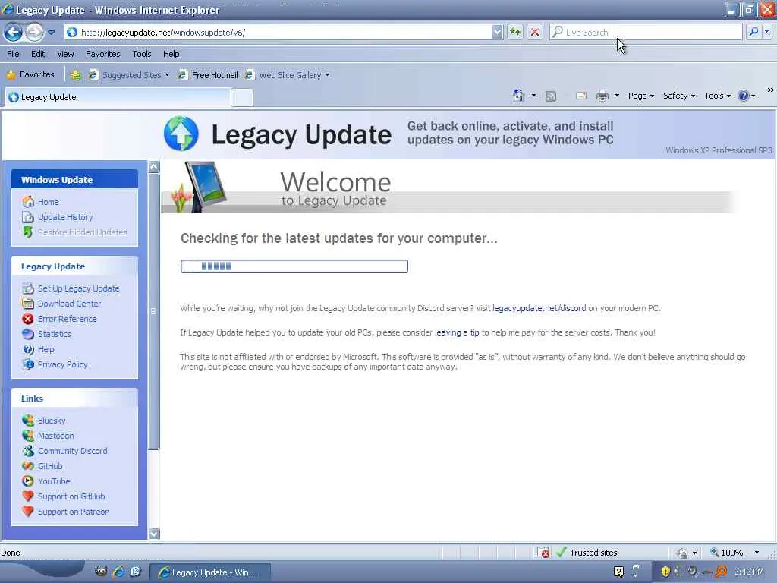Click the popup blocked status bar icon

543,553
